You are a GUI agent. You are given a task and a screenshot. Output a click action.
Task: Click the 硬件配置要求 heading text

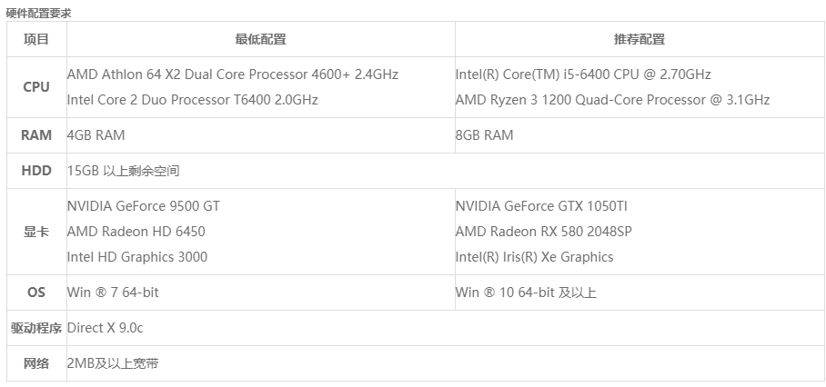[38, 12]
